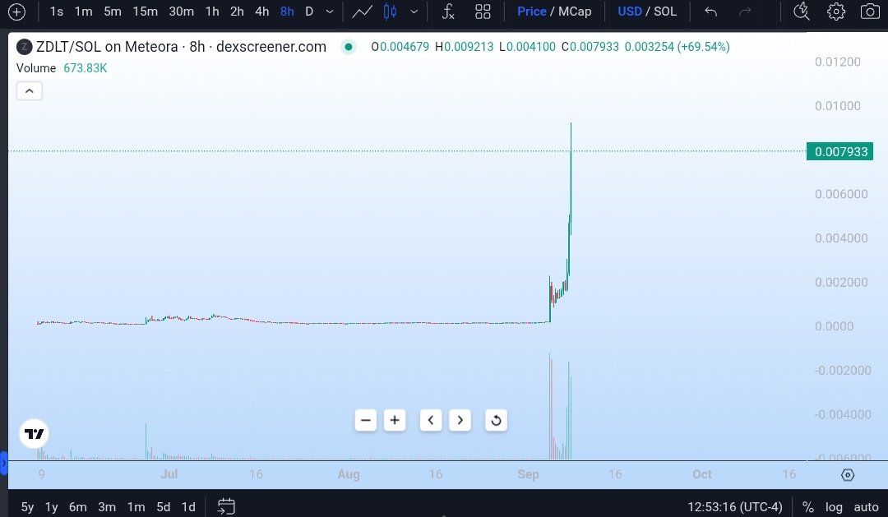Click the Sep label on time axis
The height and width of the screenshot is (517, 888).
click(x=528, y=474)
